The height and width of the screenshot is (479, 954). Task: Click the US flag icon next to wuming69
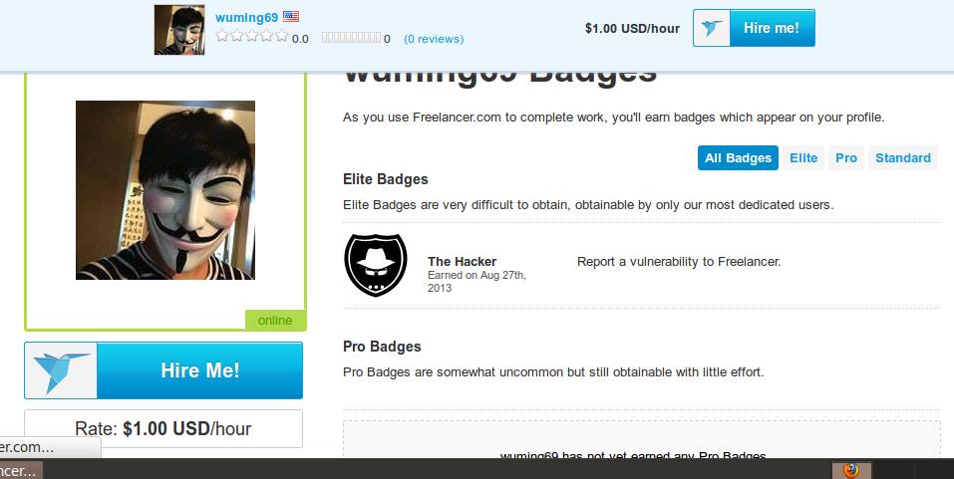[291, 17]
